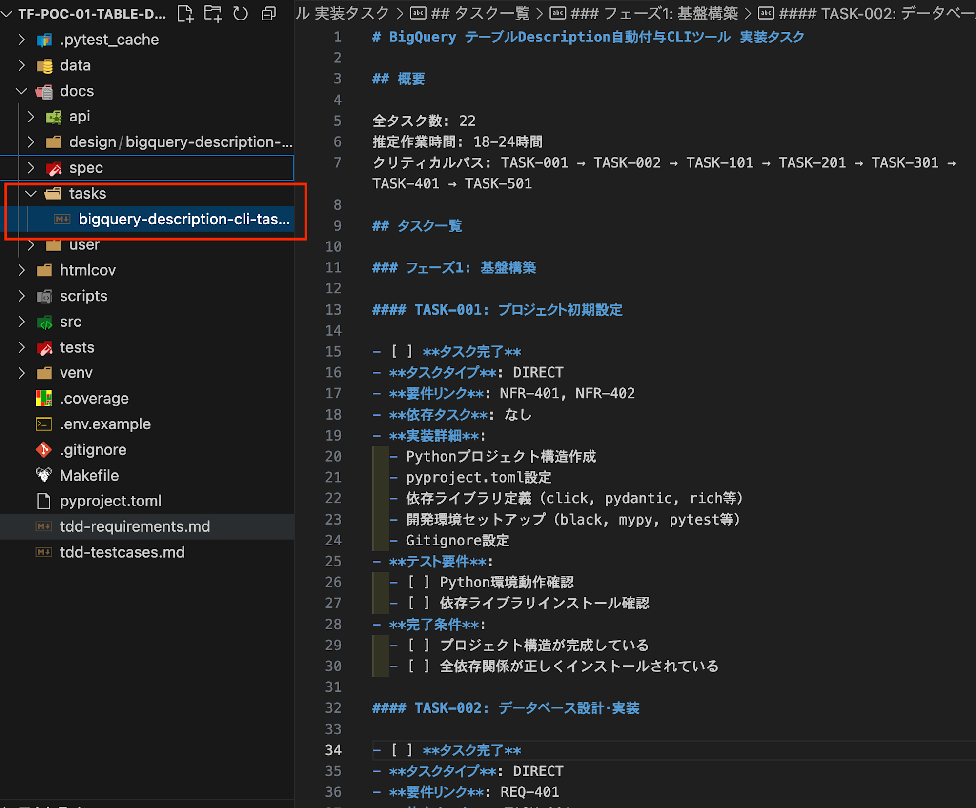The width and height of the screenshot is (976, 808).
Task: Collapse all folders with the collapse icon
Action: (268, 14)
